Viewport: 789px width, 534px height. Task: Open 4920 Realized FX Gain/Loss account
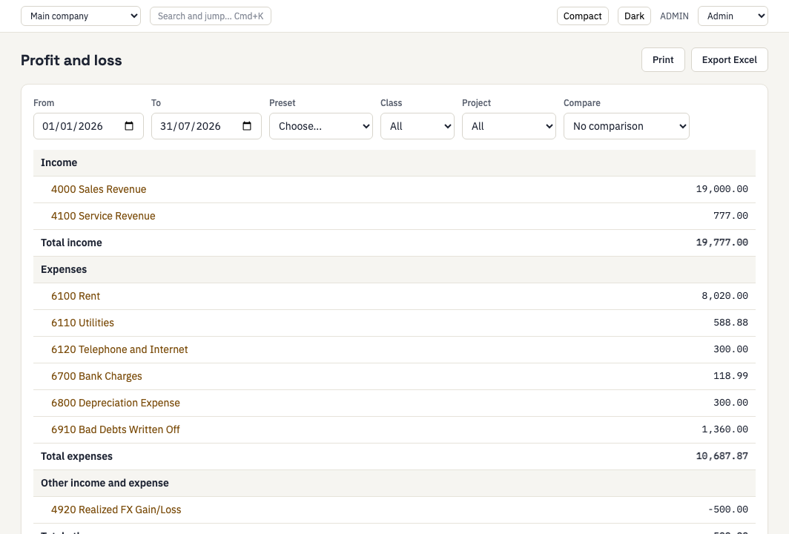point(116,510)
